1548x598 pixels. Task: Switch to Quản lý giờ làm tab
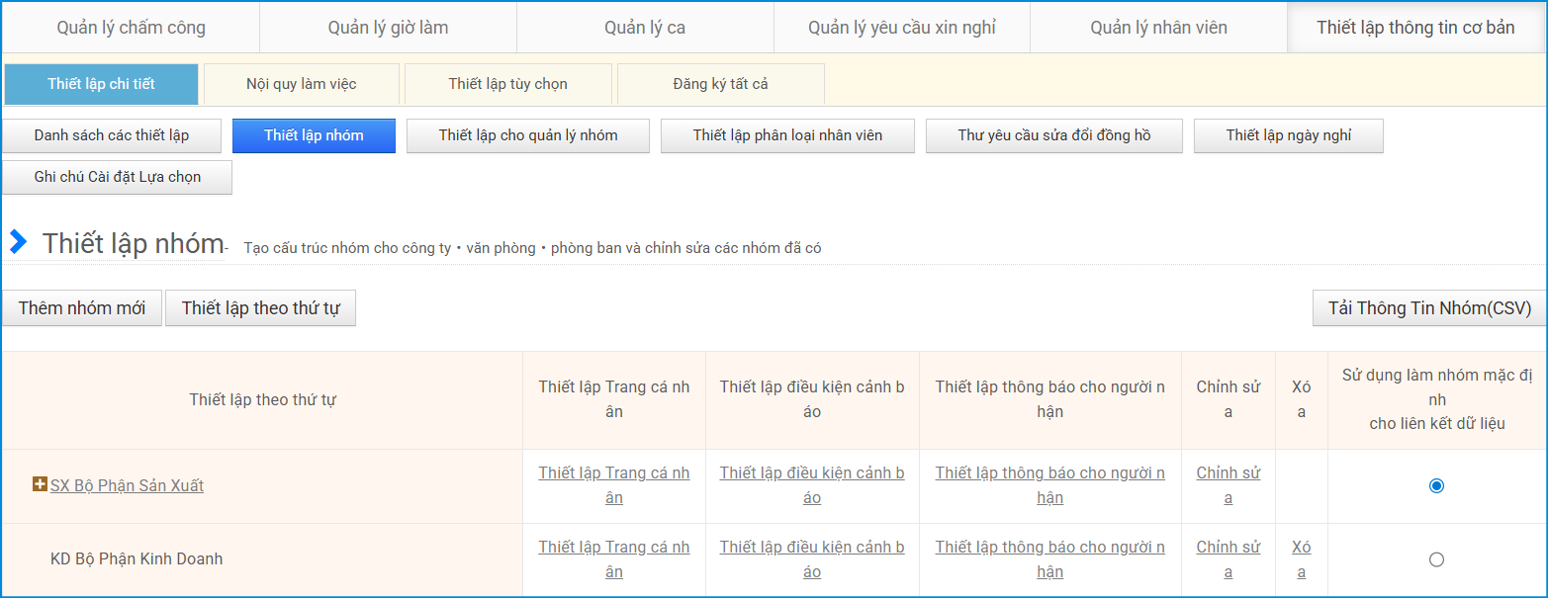click(x=388, y=28)
